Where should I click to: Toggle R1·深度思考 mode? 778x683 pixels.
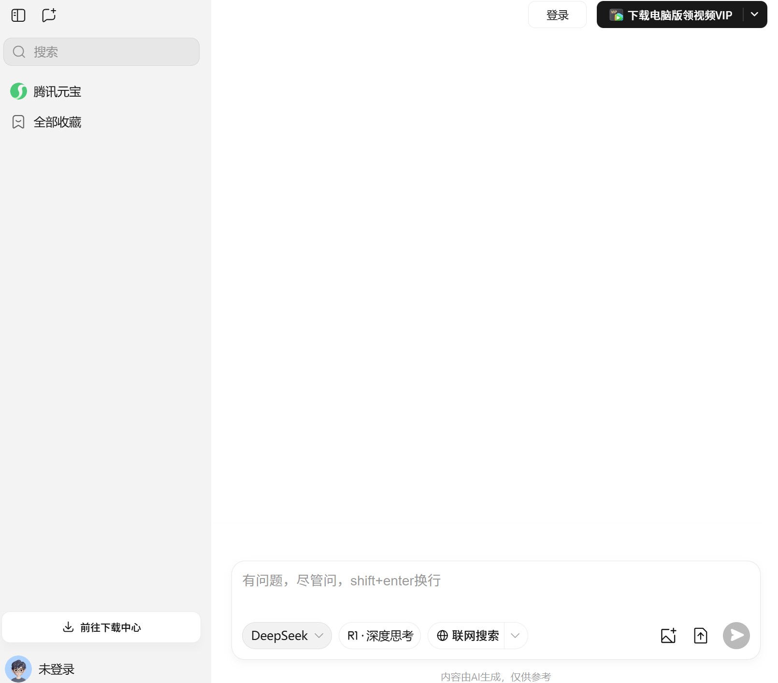tap(380, 636)
